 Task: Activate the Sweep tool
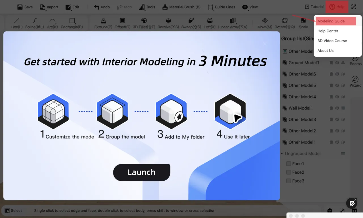191,23
